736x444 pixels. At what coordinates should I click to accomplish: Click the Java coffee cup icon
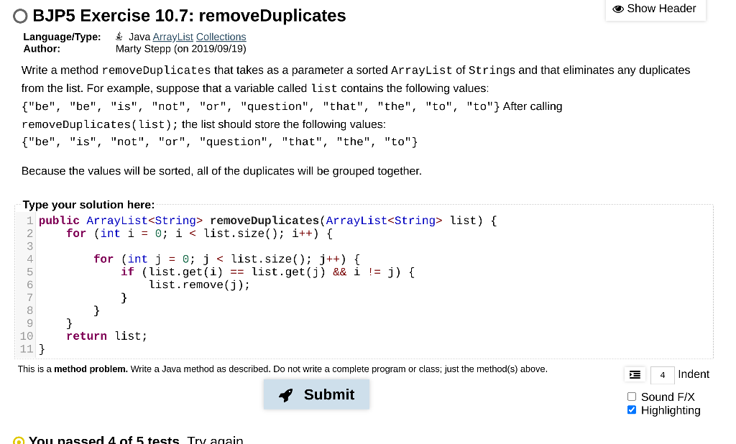(x=119, y=36)
